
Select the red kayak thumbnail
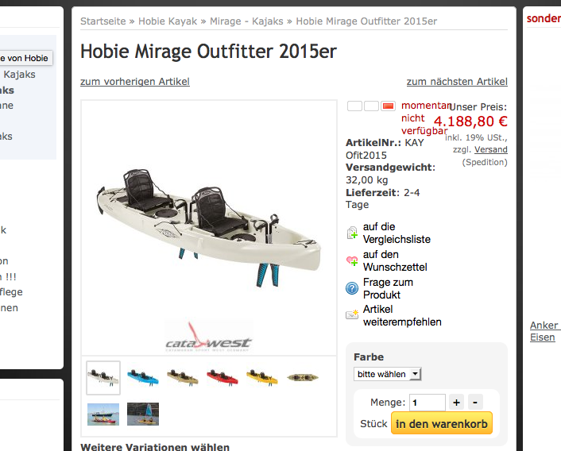222,377
